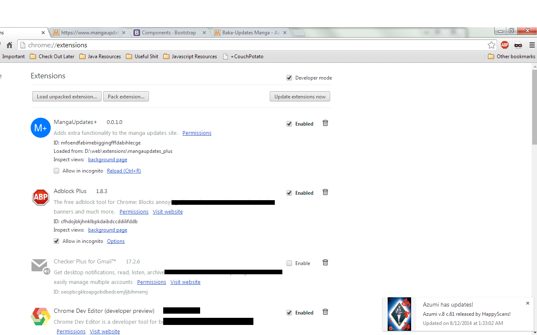This screenshot has width=537, height=335.
Task: Click the Checker Plus for Gmail envelope icon
Action: (41, 266)
